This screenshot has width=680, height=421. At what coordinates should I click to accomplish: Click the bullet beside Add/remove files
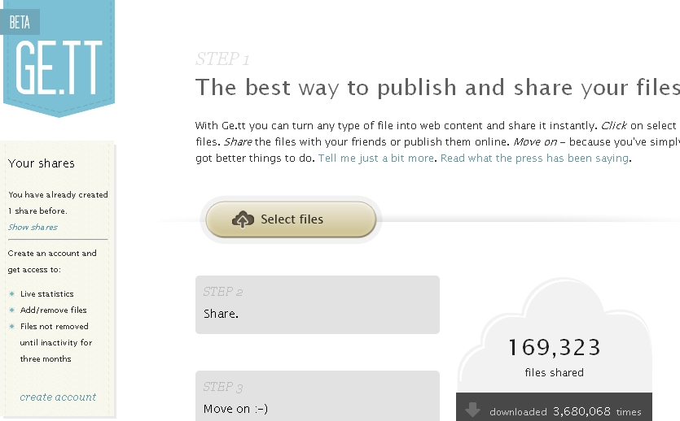(11, 310)
